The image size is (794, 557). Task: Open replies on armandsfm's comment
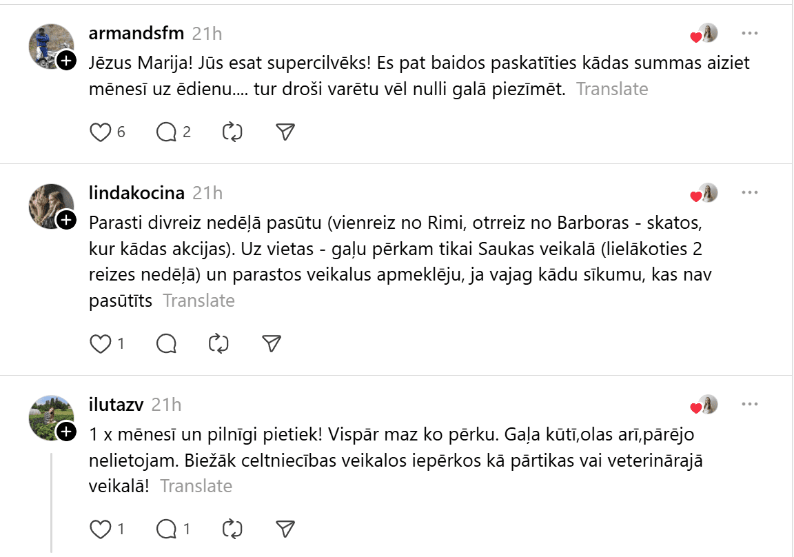[167, 132]
